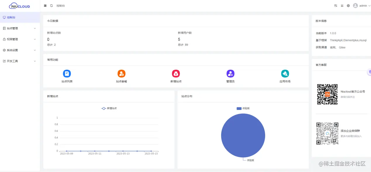Click the NIUCLOUD logo
371x172 pixels.
pos(20,6)
